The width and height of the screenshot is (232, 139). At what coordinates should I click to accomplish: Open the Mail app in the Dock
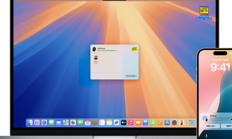[x=59, y=122]
